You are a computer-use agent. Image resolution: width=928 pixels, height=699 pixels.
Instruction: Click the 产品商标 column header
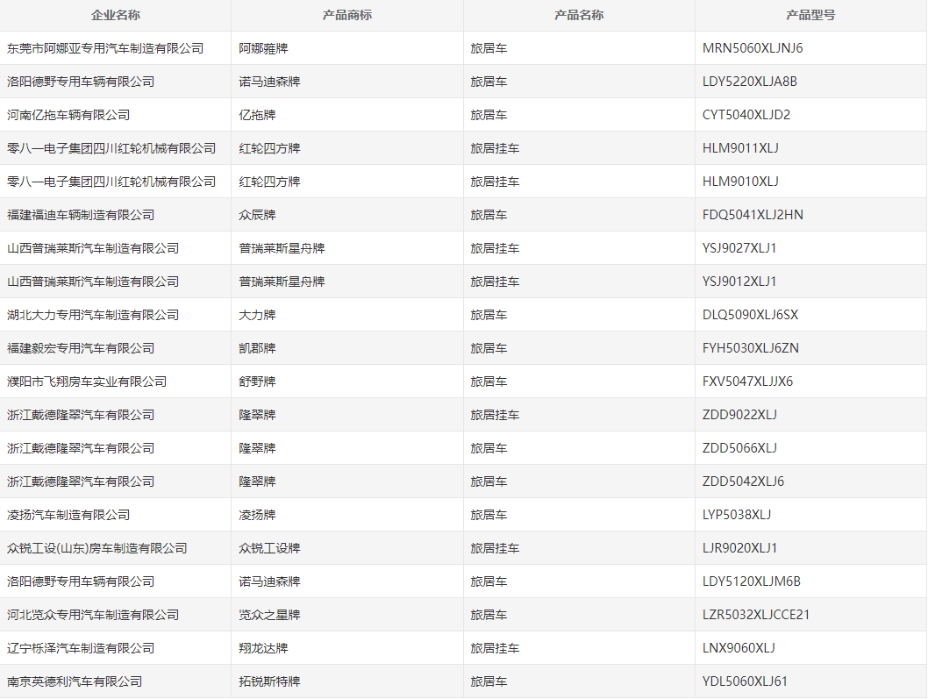(x=346, y=16)
